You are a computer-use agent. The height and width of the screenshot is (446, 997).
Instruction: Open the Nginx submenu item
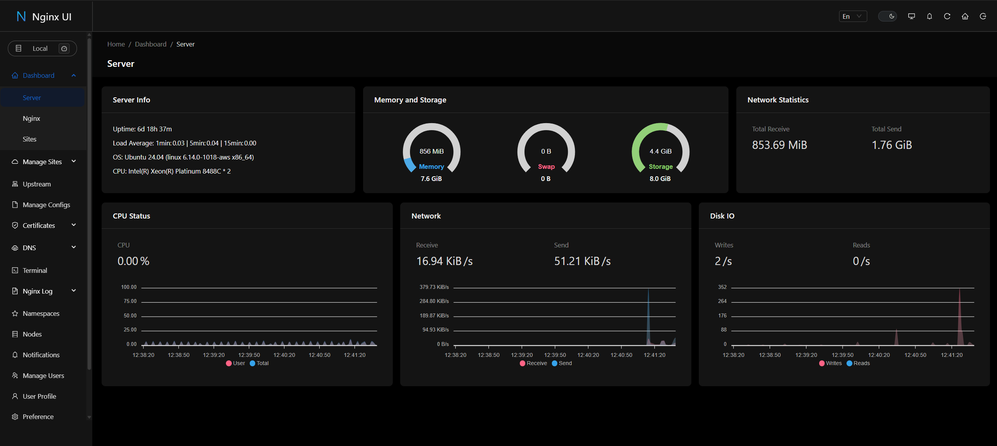point(43,118)
